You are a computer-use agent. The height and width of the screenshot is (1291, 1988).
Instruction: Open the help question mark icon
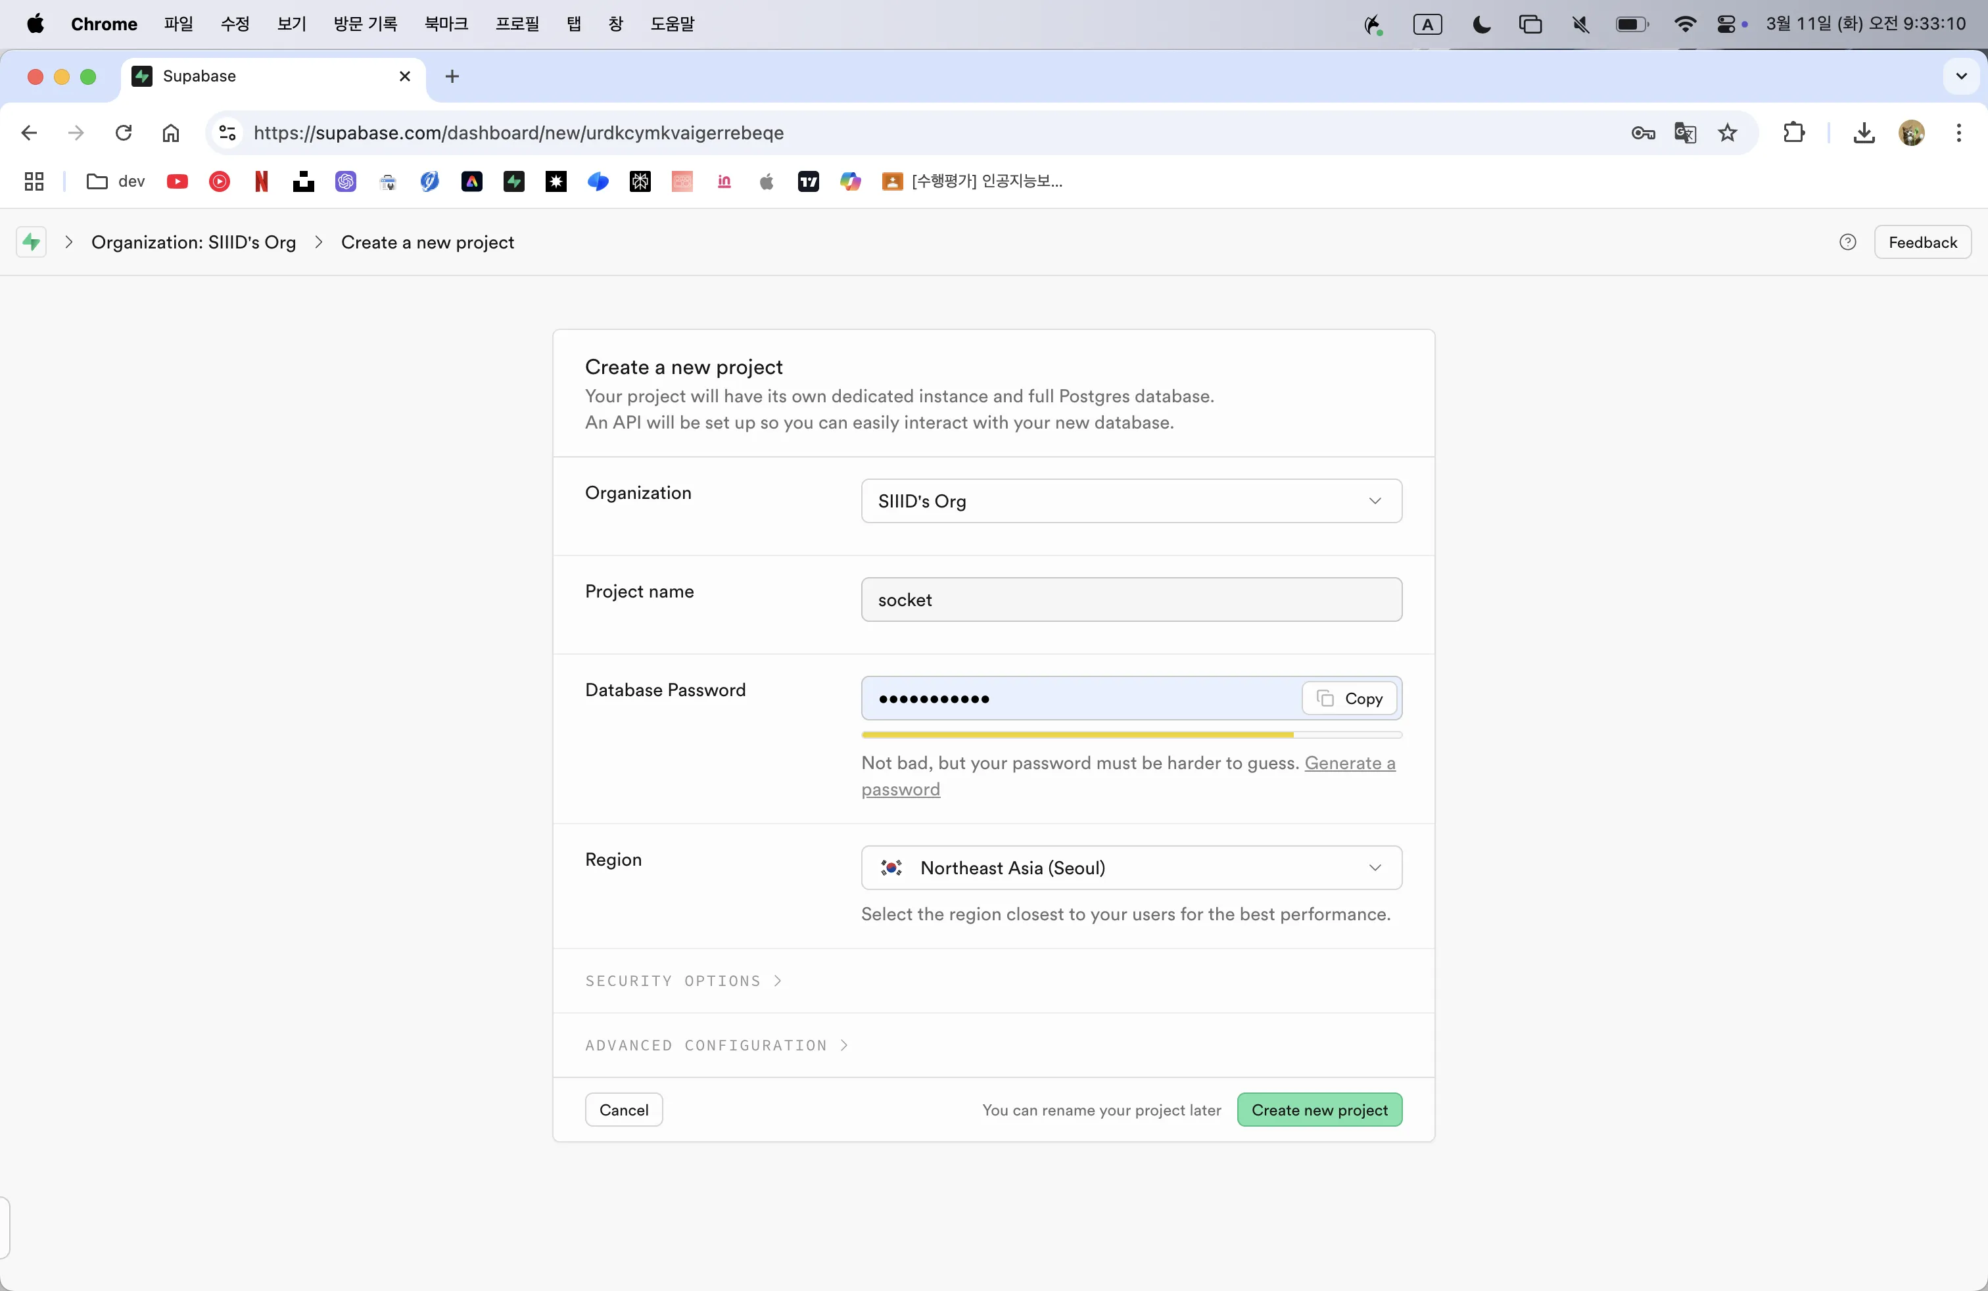1848,242
